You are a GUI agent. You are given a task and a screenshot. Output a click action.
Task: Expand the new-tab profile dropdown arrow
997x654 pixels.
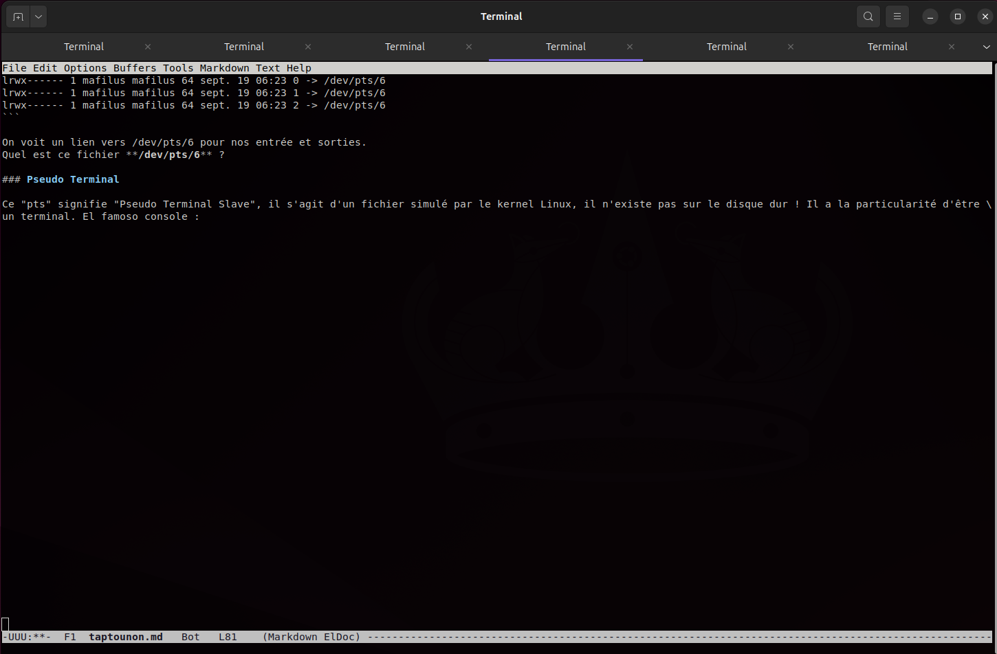point(39,16)
